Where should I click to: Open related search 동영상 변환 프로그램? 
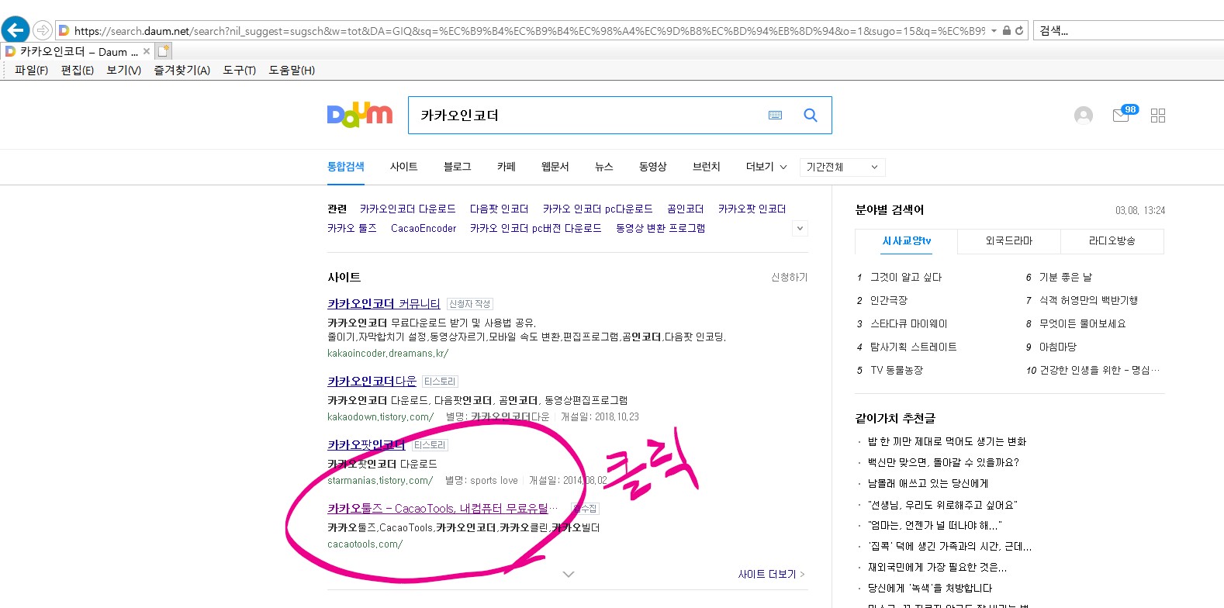pos(660,228)
